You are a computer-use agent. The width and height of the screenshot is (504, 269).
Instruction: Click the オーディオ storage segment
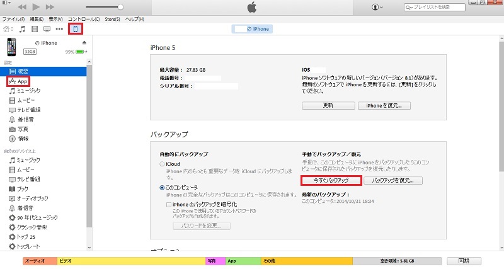pos(40,261)
